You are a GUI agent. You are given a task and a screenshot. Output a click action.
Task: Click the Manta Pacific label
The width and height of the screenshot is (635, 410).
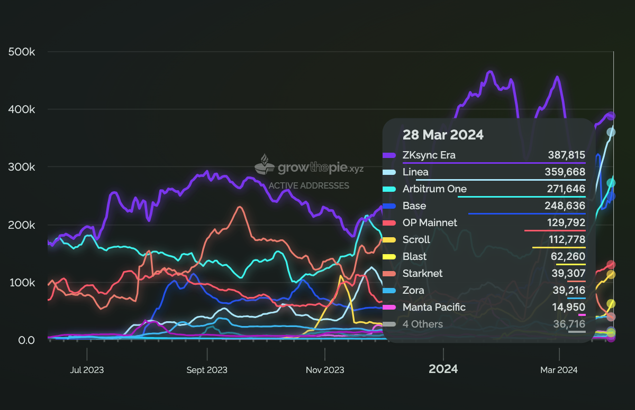tap(434, 307)
